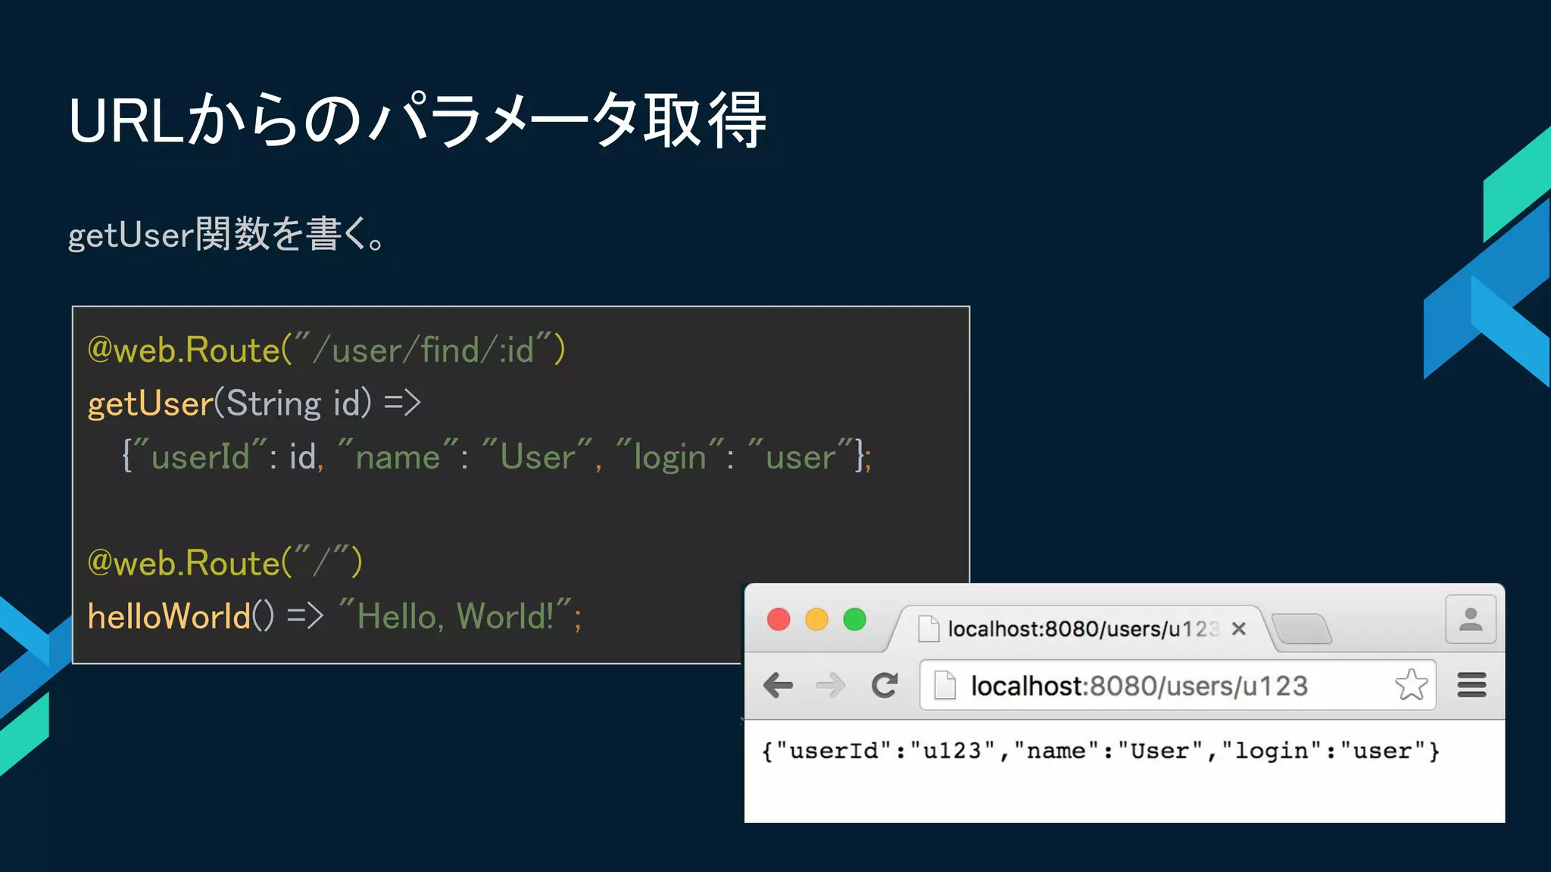Open a new tab in the browser

1302,629
